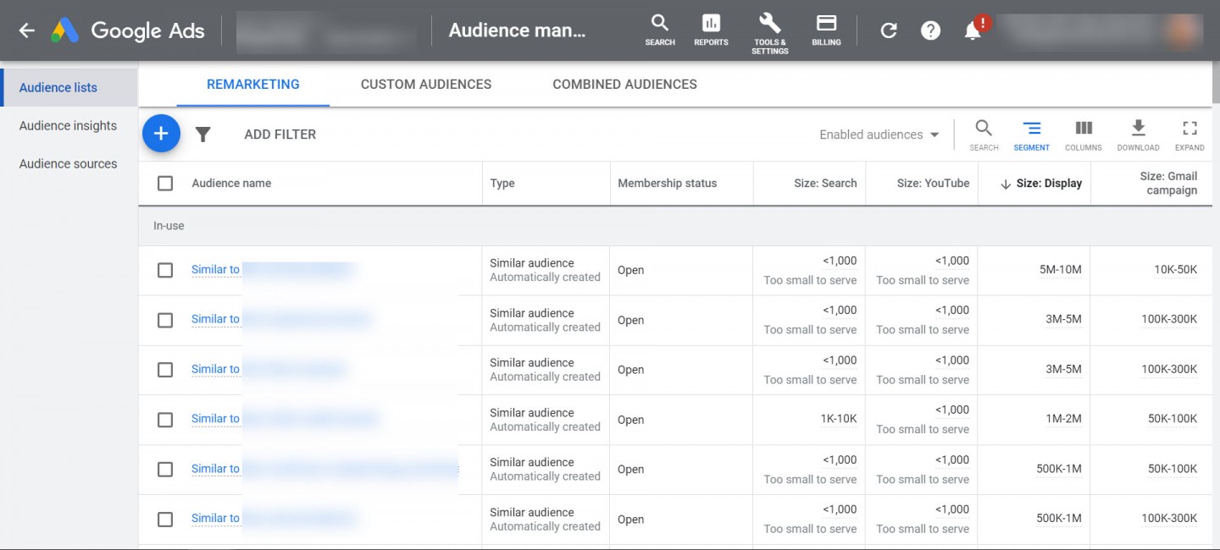Click Expand to enlarge the table view
Screen dimensions: 1220x550
[1189, 134]
